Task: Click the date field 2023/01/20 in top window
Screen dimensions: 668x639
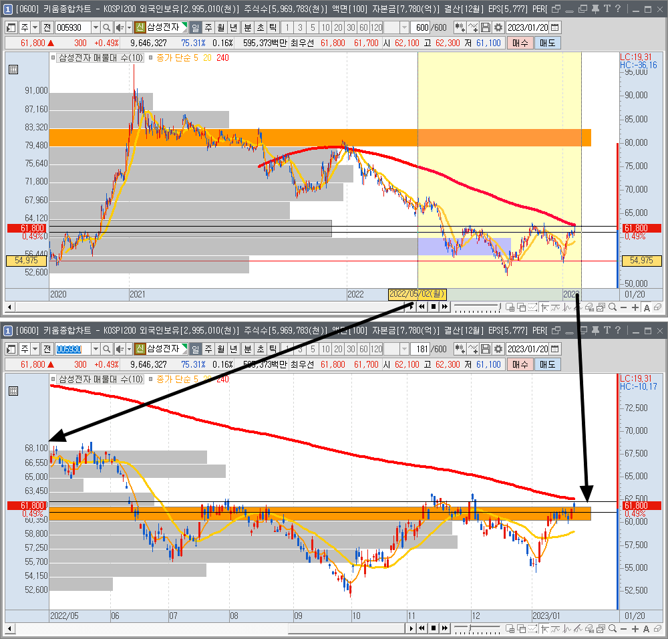Action: click(528, 27)
